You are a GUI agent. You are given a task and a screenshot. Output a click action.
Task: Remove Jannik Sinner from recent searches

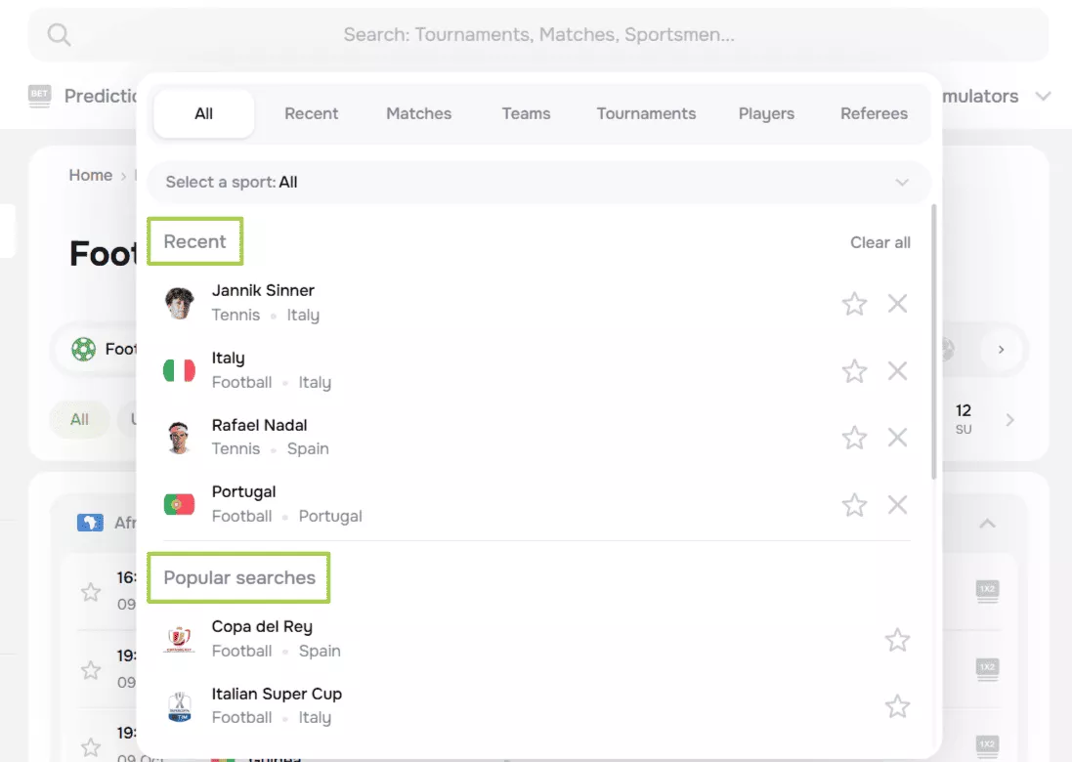coord(897,304)
